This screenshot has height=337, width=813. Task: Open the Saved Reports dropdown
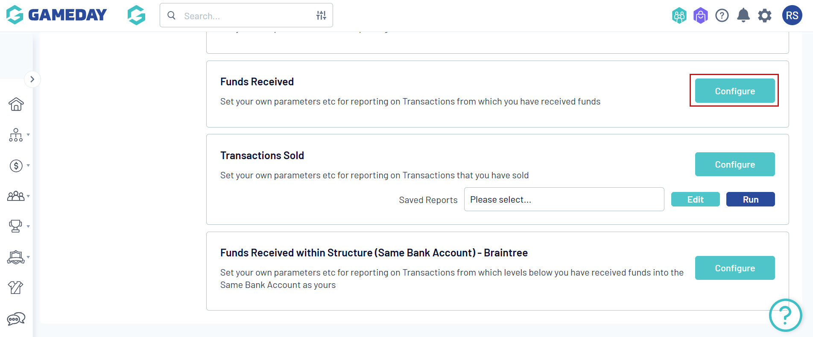[564, 199]
